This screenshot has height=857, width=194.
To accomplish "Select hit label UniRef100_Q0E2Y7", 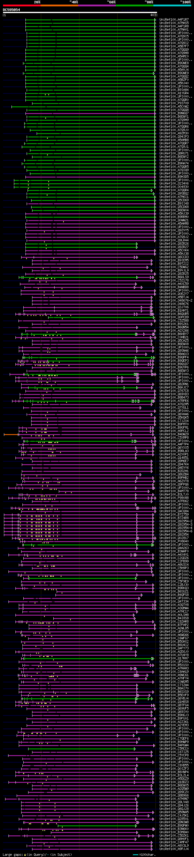I will (x=174, y=294).
